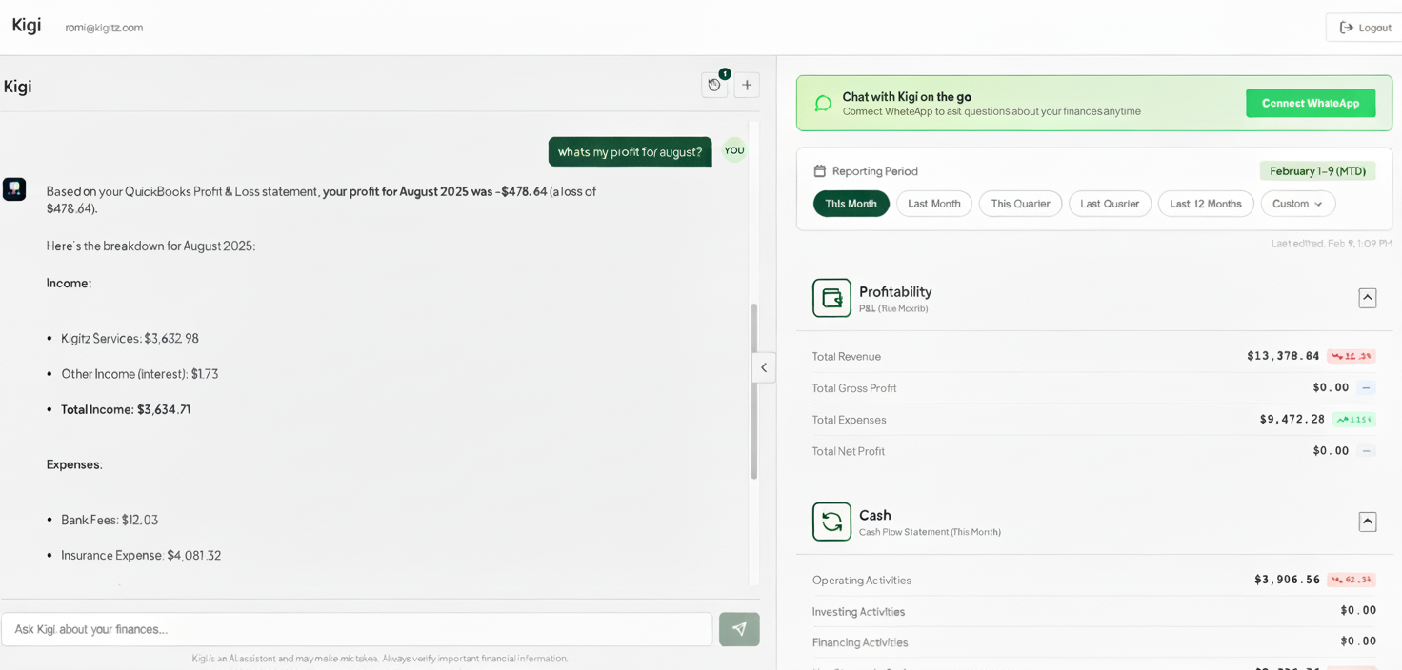Click the Kigi assistant avatar icon

pos(14,189)
